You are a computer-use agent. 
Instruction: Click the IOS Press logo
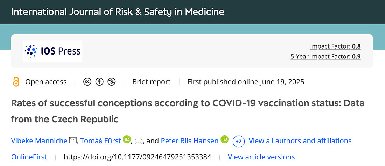point(52,51)
